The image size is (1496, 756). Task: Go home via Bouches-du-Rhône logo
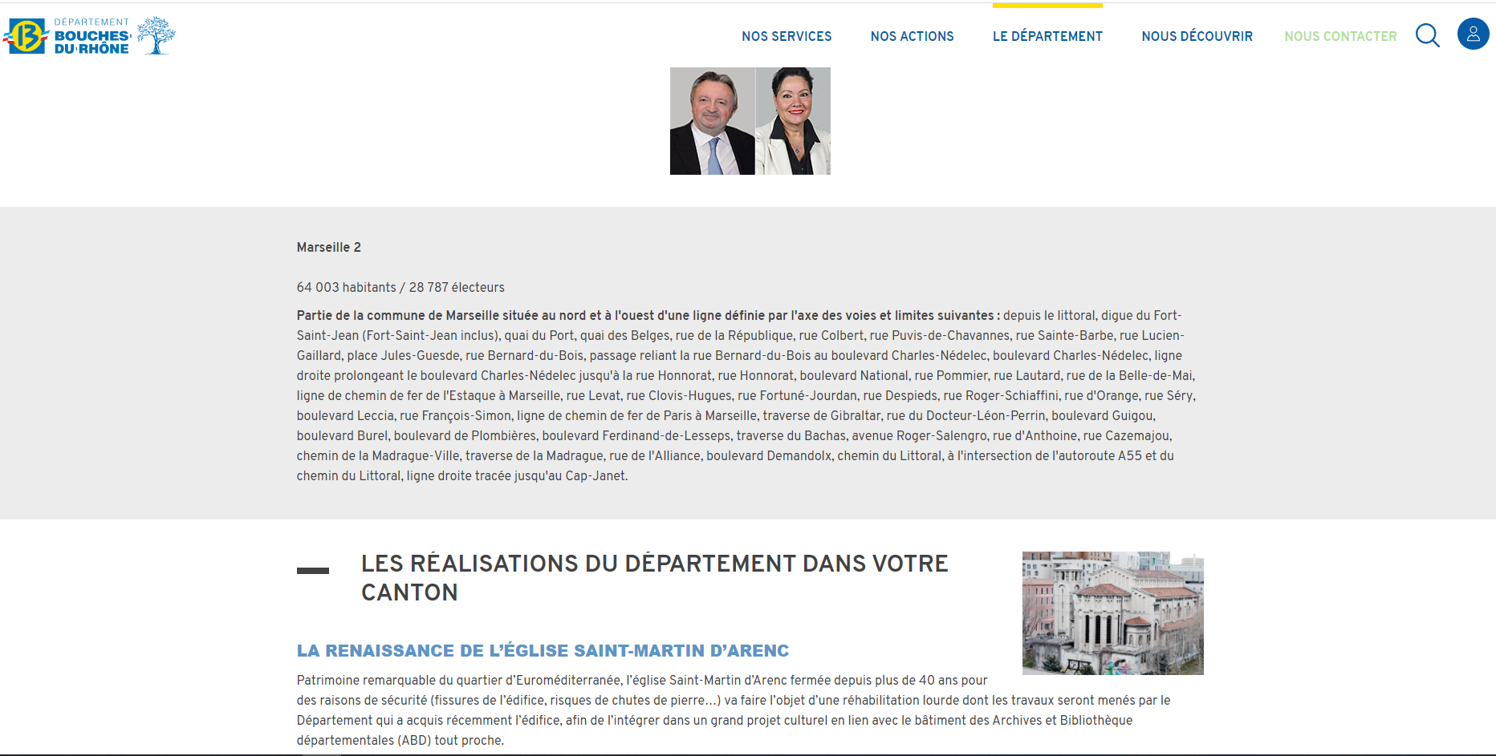point(89,35)
